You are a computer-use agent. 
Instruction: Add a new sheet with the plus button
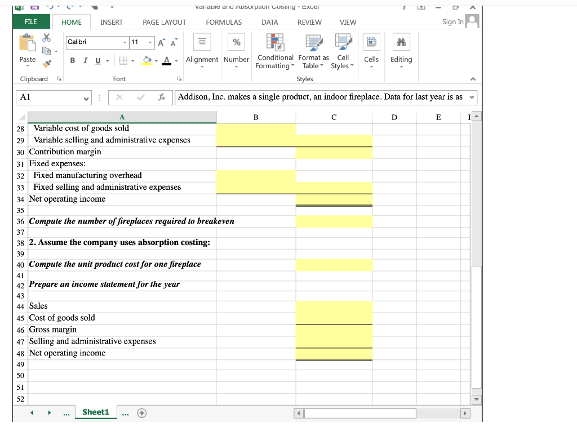coord(141,412)
